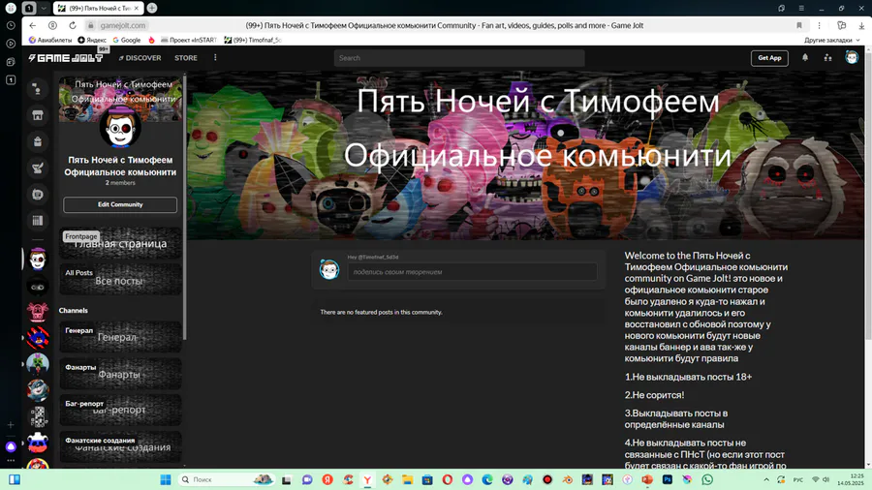
Task: Bookmark this page with ribbon icon
Action: 799,25
